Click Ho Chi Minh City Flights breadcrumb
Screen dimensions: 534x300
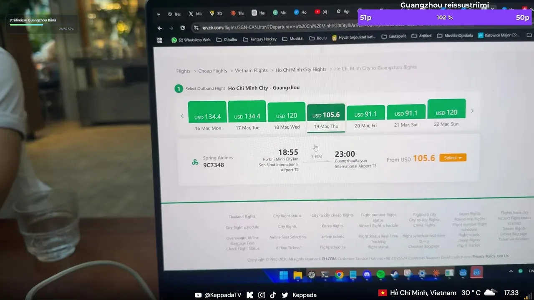(301, 70)
